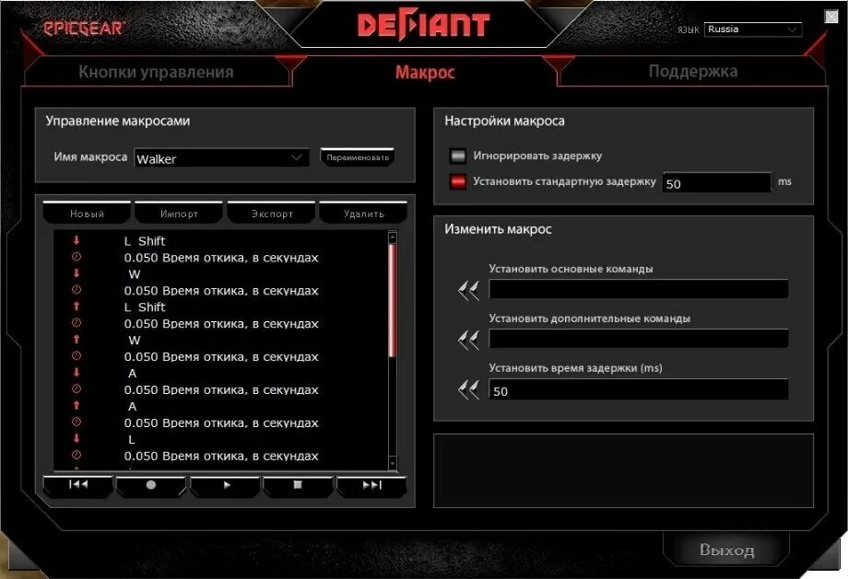Insert the delay time with its arrow icon
This screenshot has height=579, width=848.
point(468,389)
